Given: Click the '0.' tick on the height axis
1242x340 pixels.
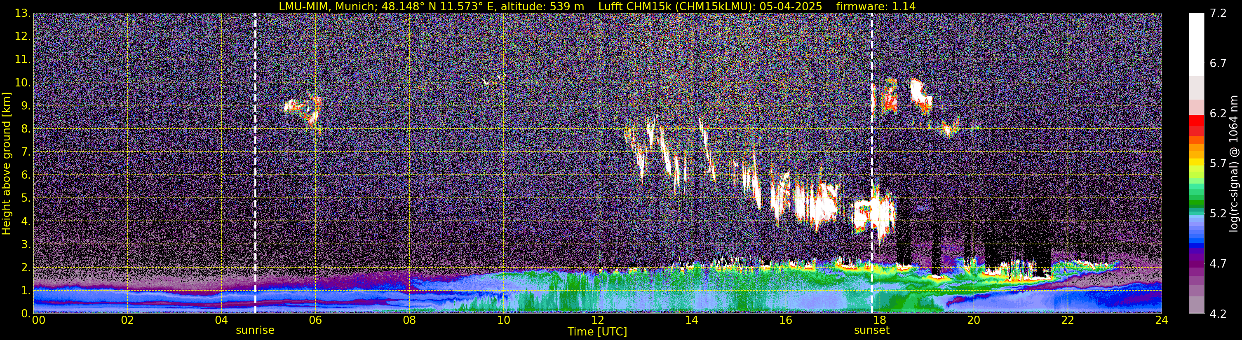Looking at the screenshot, I should [26, 314].
